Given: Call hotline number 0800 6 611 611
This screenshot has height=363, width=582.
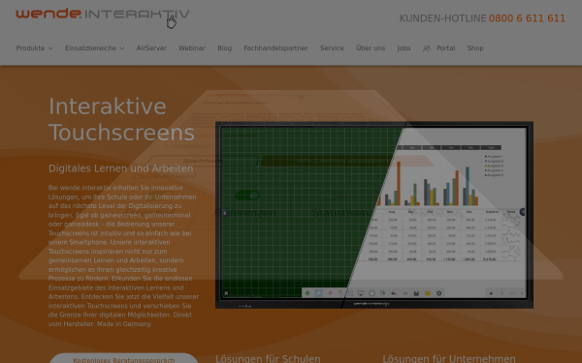Looking at the screenshot, I should click(x=527, y=18).
